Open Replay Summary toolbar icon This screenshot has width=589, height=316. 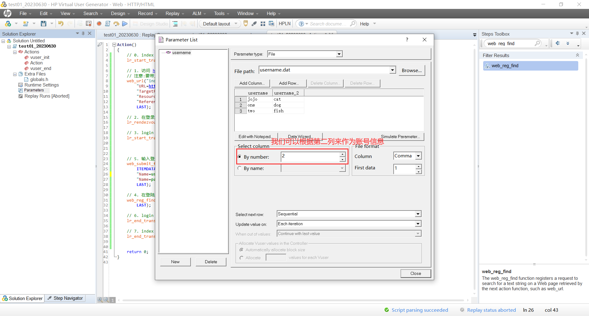click(89, 24)
